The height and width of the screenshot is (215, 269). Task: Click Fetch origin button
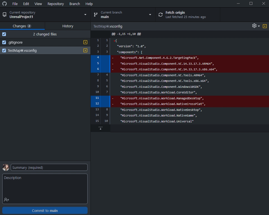tap(188, 15)
